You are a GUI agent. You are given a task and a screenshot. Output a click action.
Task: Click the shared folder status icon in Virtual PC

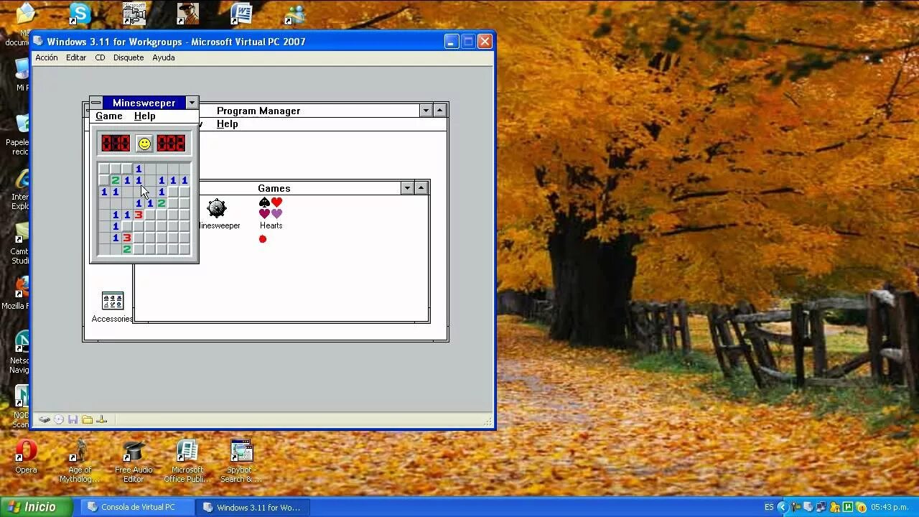coord(87,419)
